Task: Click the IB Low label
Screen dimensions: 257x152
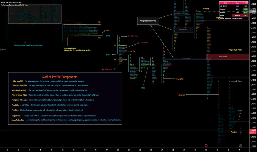Action: tap(108, 55)
